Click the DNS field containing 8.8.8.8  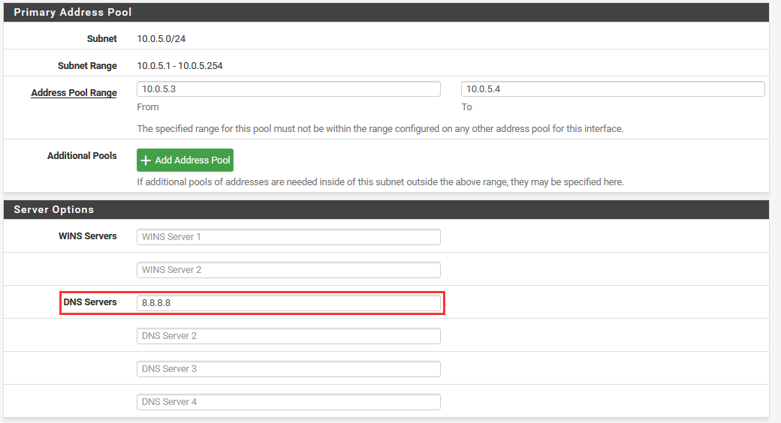pos(288,303)
